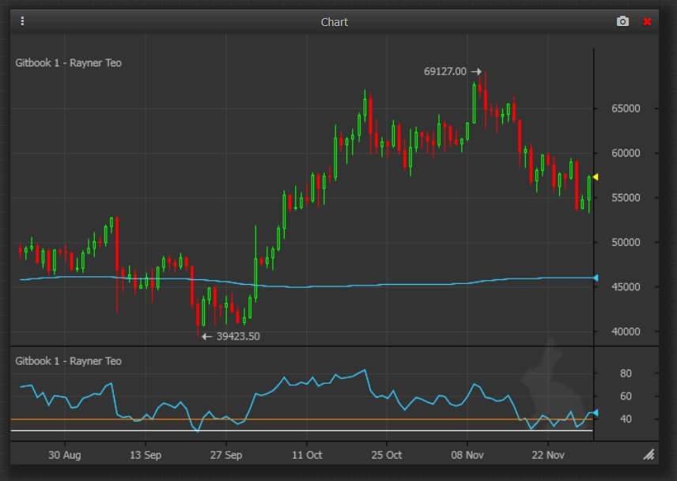This screenshot has width=677, height=481.
Task: Click the yellow current price marker
Action: coord(596,177)
